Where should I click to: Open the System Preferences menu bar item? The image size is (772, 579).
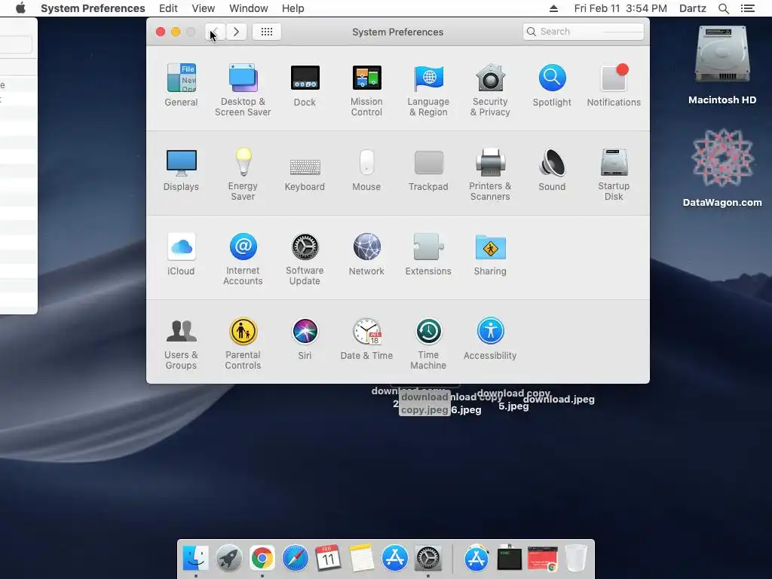[x=93, y=8]
